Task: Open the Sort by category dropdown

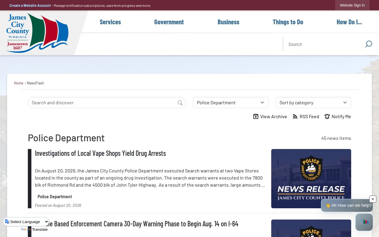Action: [x=313, y=103]
